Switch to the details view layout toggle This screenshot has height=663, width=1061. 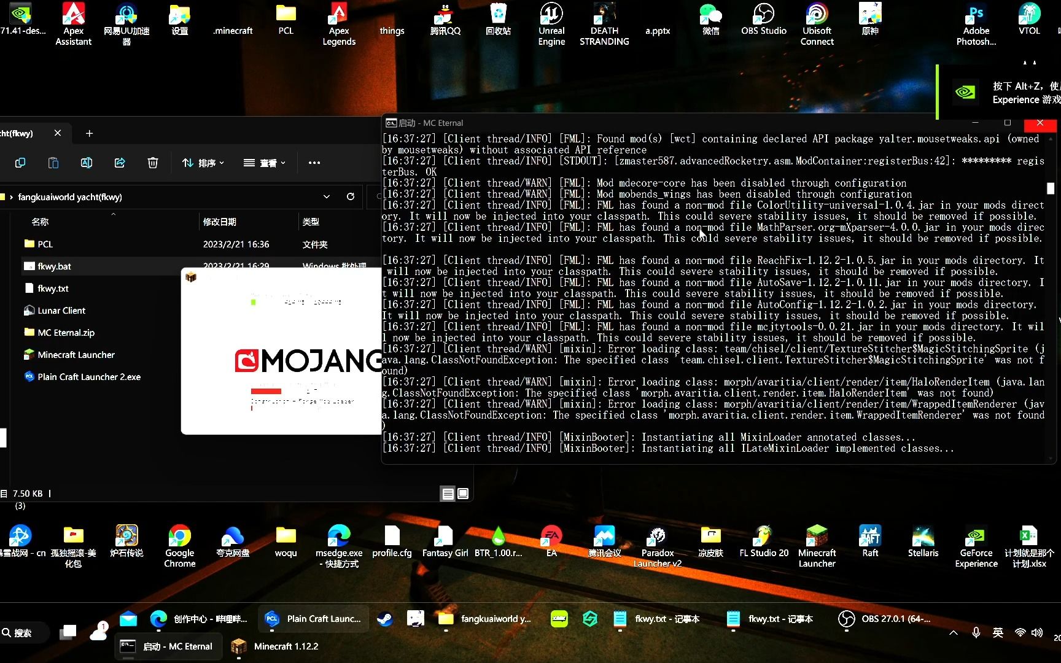(448, 494)
